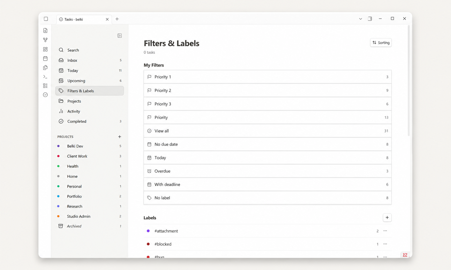451x270 pixels.
Task: Click the My Filters heading
Action: [154, 65]
